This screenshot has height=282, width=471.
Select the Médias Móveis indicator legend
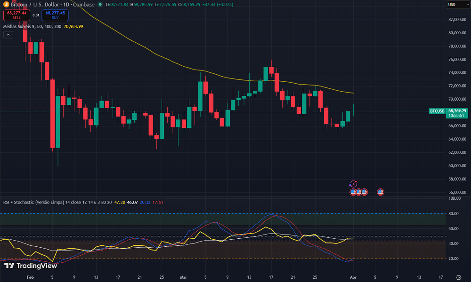32,26
